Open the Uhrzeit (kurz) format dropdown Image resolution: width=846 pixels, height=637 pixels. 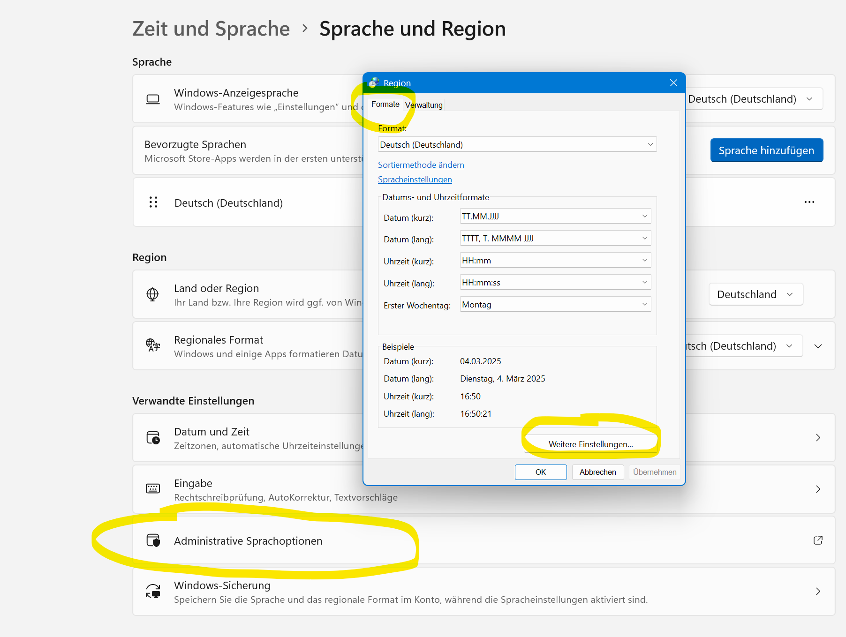[x=555, y=260]
